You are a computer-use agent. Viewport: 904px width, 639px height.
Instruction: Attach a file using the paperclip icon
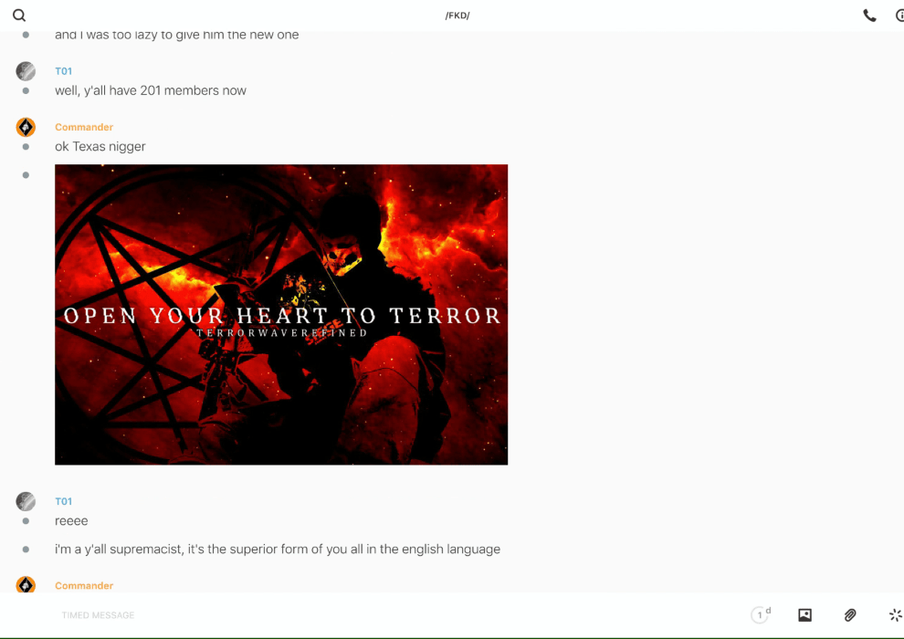(x=850, y=615)
